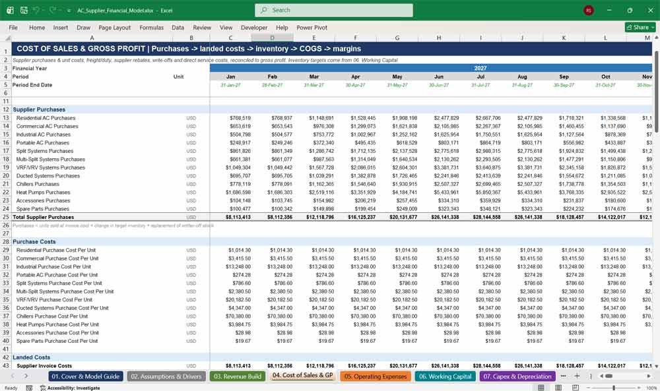Select the 2027 financial year header cell
The image size is (660, 391).
click(x=432, y=68)
